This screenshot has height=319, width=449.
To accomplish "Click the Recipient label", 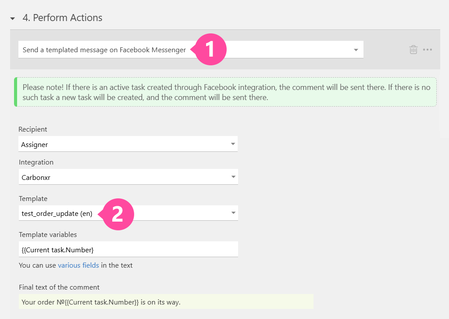I will click(x=32, y=129).
